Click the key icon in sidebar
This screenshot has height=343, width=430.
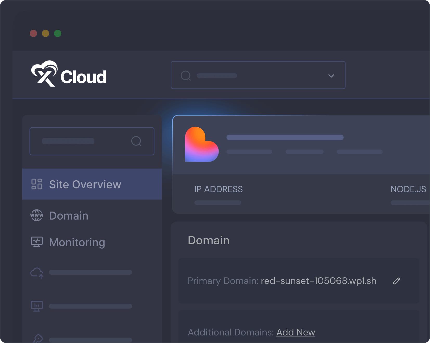pos(38,339)
